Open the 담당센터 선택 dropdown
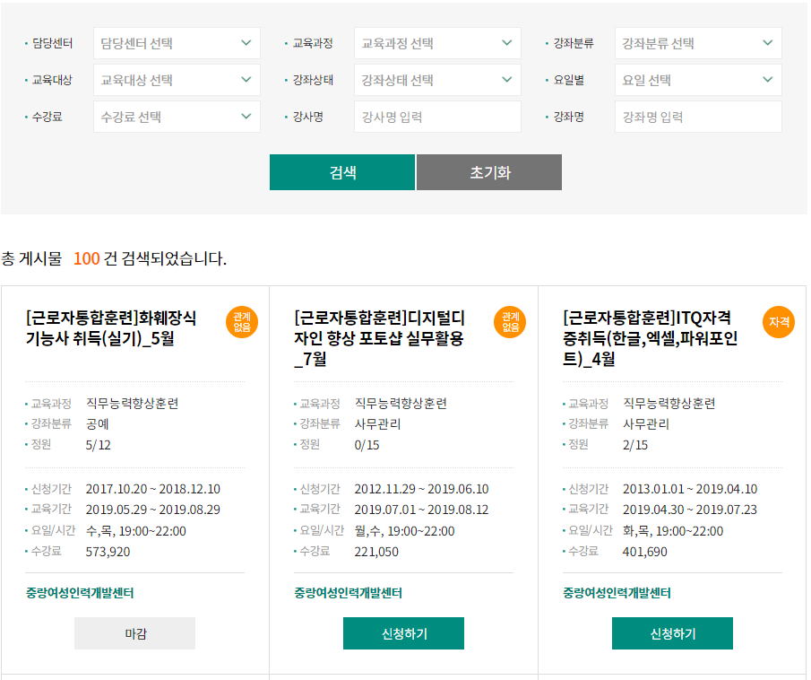This screenshot has width=811, height=680. tap(177, 43)
